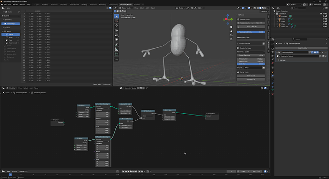Toggle Use Sky Texture checkbox
The image size is (329, 179).
(x=238, y=44)
